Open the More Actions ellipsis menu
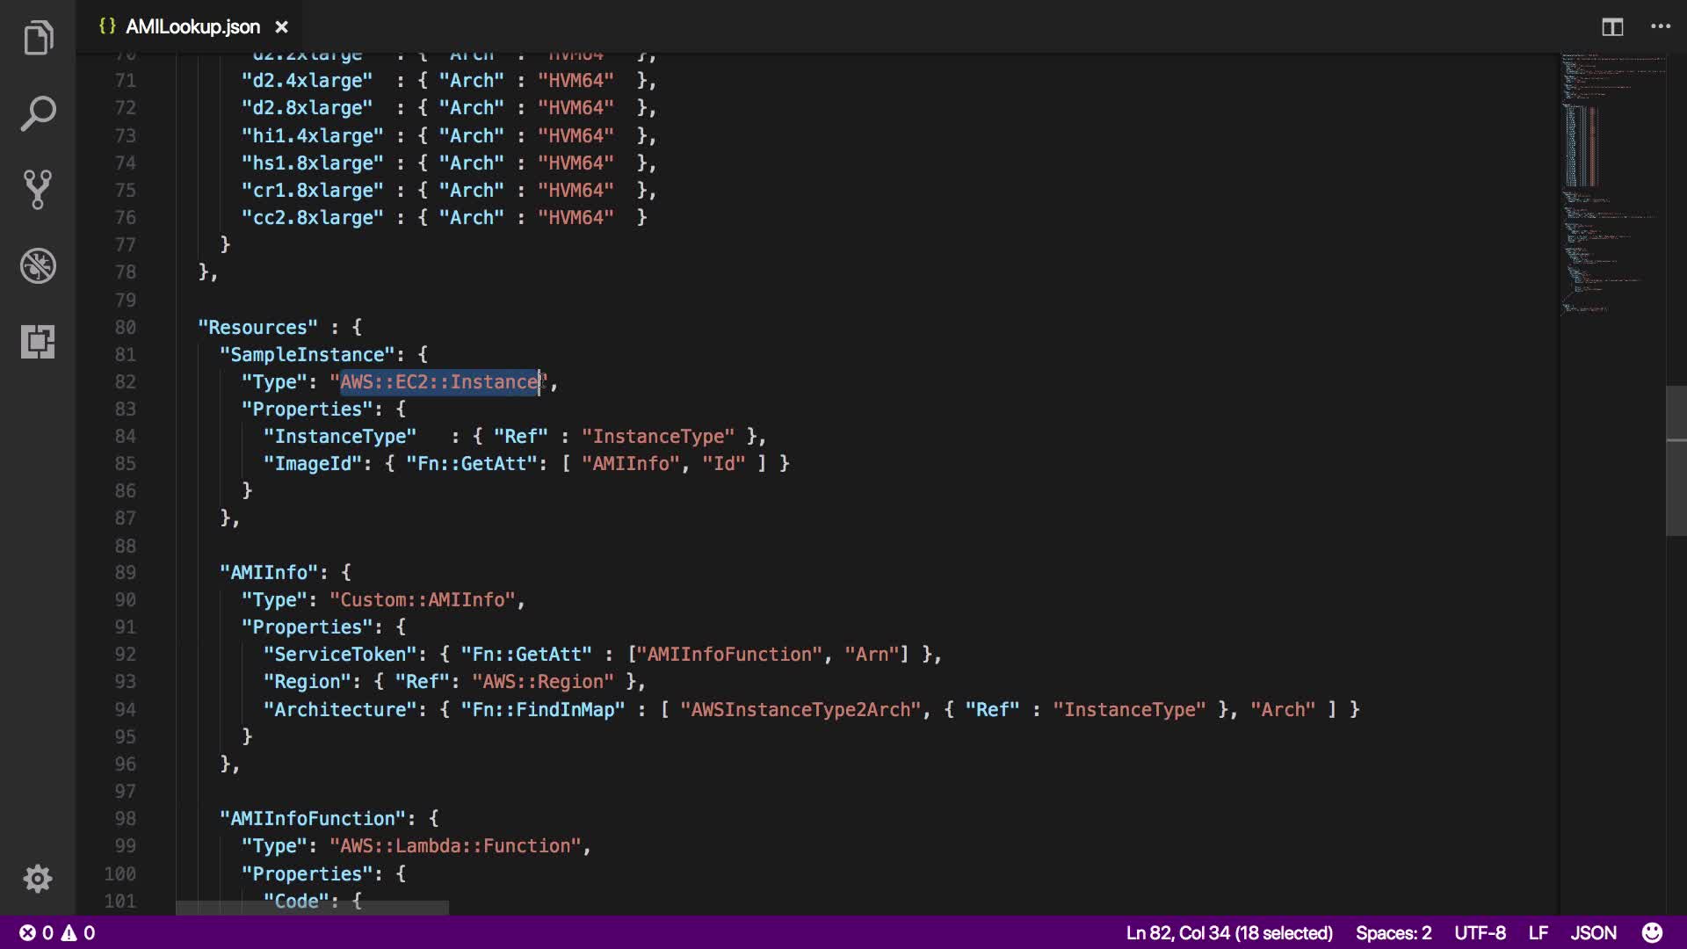Viewport: 1687px width, 949px height. click(1660, 27)
